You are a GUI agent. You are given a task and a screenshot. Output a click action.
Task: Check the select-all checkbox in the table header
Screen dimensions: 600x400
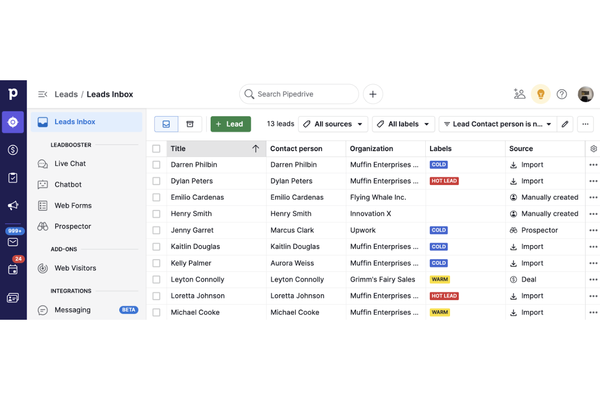click(156, 149)
